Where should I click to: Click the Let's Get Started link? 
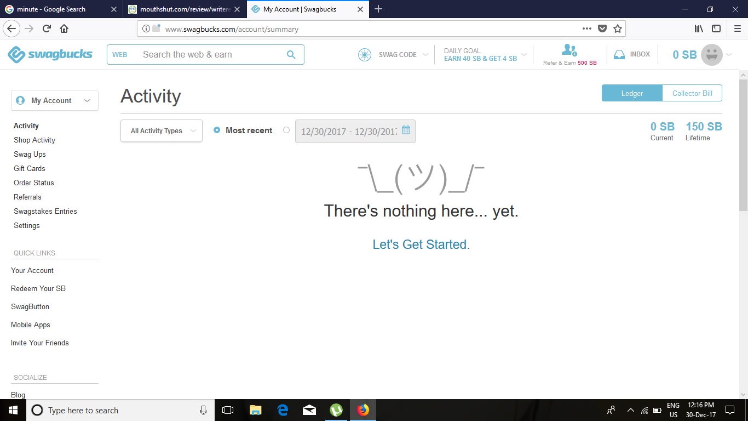click(x=421, y=244)
